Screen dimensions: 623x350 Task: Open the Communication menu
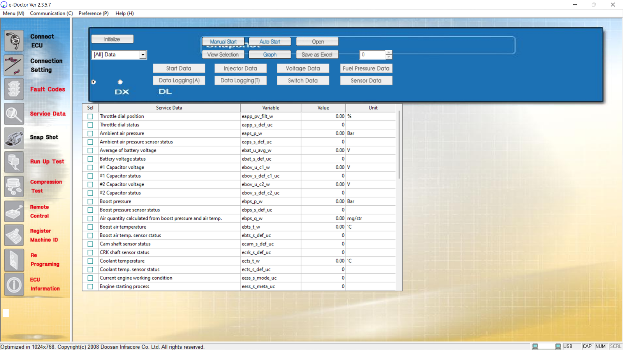tap(51, 13)
